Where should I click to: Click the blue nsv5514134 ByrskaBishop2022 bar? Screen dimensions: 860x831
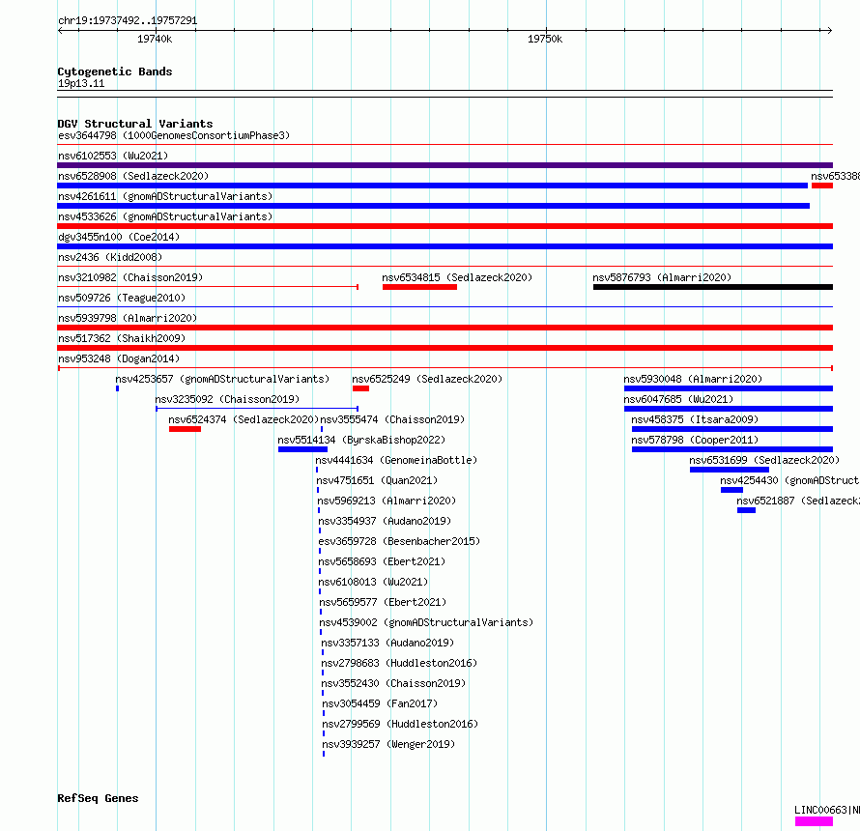[302, 449]
